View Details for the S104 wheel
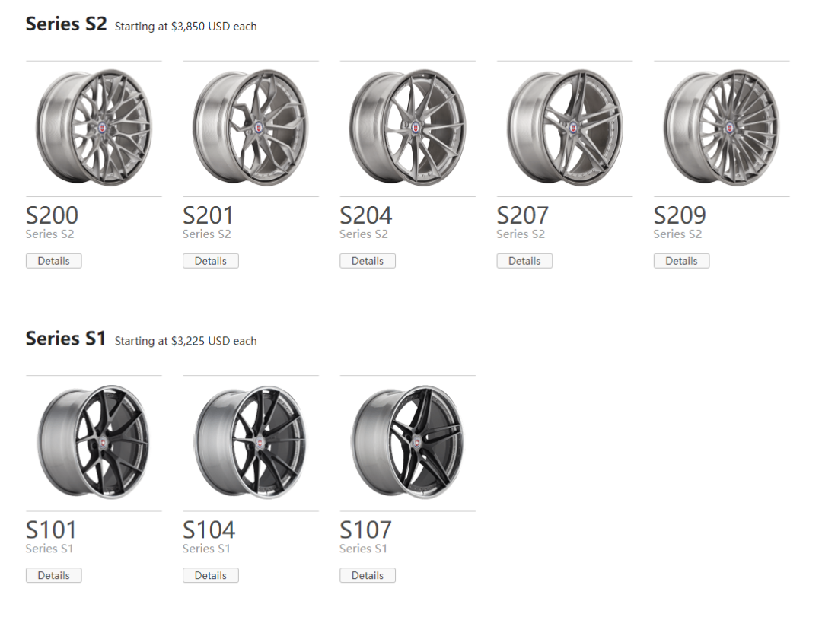 click(x=211, y=576)
